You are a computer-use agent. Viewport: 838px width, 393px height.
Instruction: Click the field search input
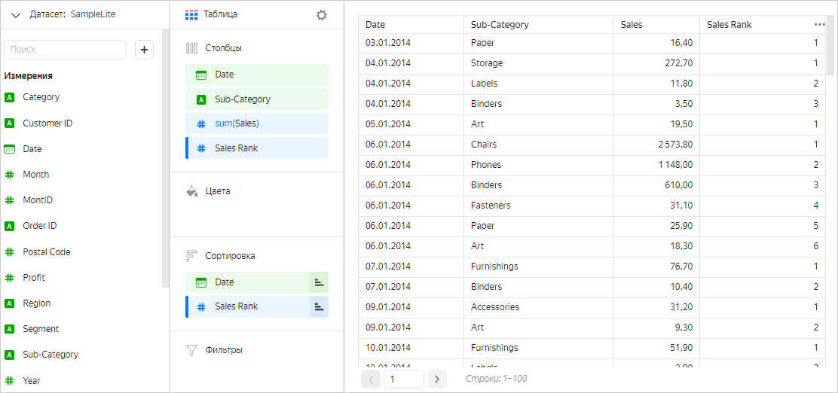point(66,50)
